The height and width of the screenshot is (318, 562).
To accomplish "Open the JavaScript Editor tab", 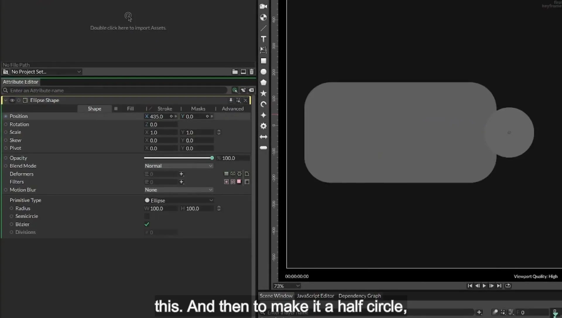I will [315, 296].
